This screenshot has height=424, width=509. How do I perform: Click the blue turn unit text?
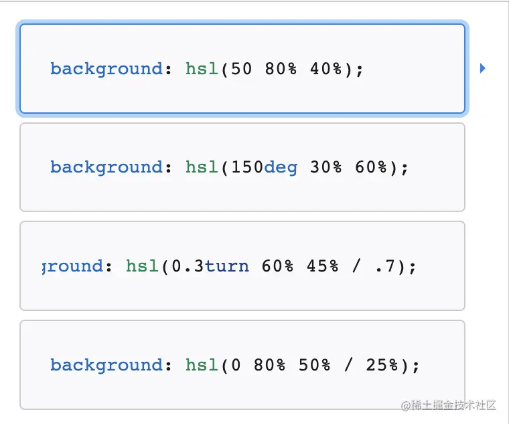(227, 266)
